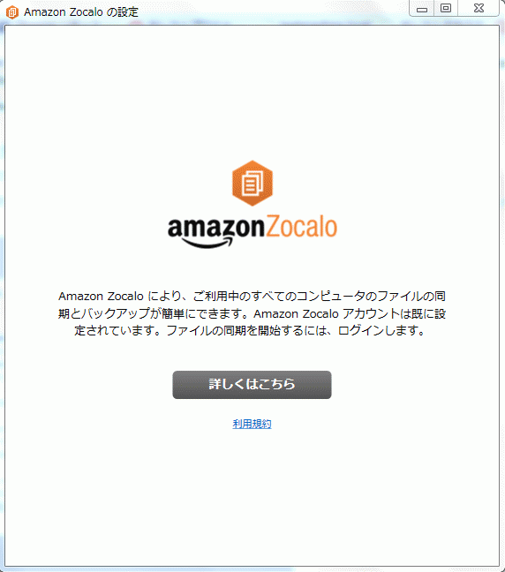Click the blank area above the hexagon logo
Screen dimensions: 505x572
coord(252,91)
